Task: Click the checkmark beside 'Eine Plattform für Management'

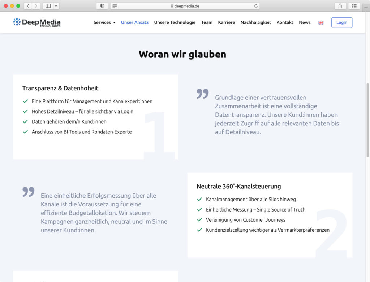Action: [x=25, y=101]
